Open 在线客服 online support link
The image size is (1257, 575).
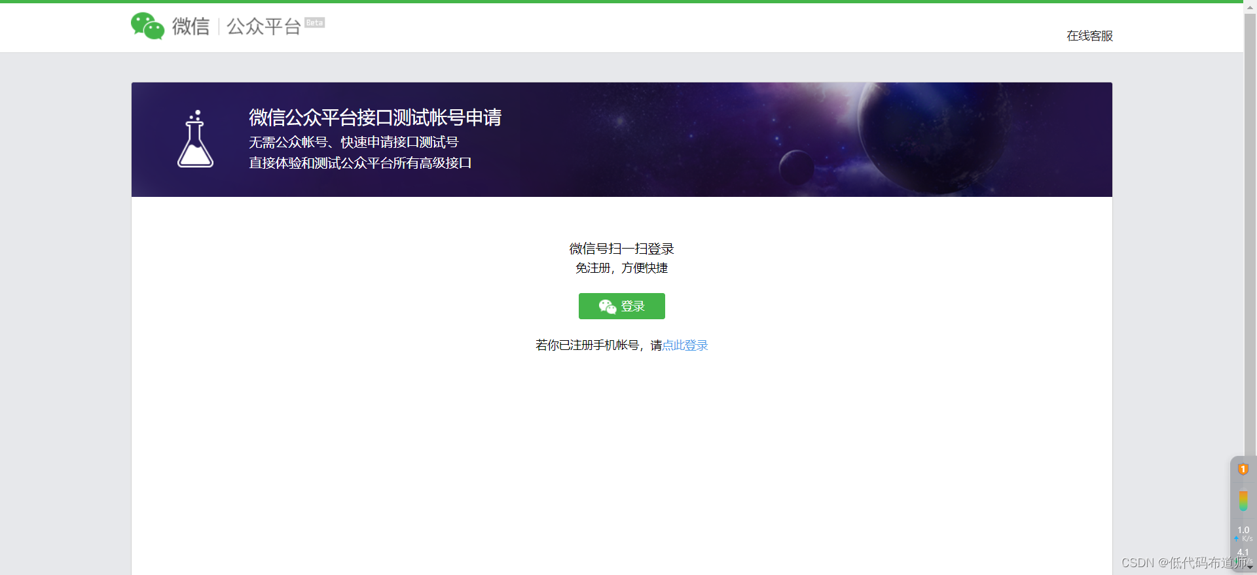point(1089,36)
